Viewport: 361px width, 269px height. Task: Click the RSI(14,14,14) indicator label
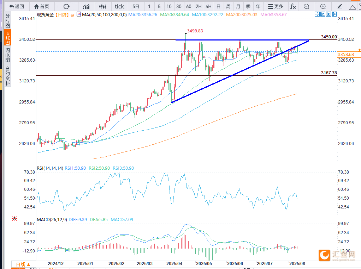coord(50,168)
